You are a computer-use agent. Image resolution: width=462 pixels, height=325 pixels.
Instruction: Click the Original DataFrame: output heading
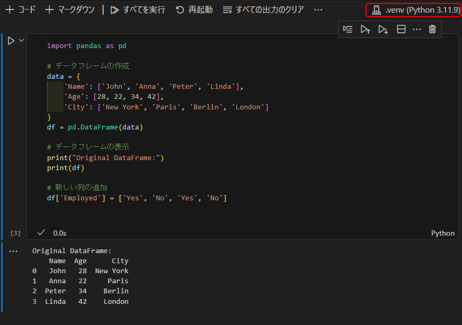click(x=72, y=250)
